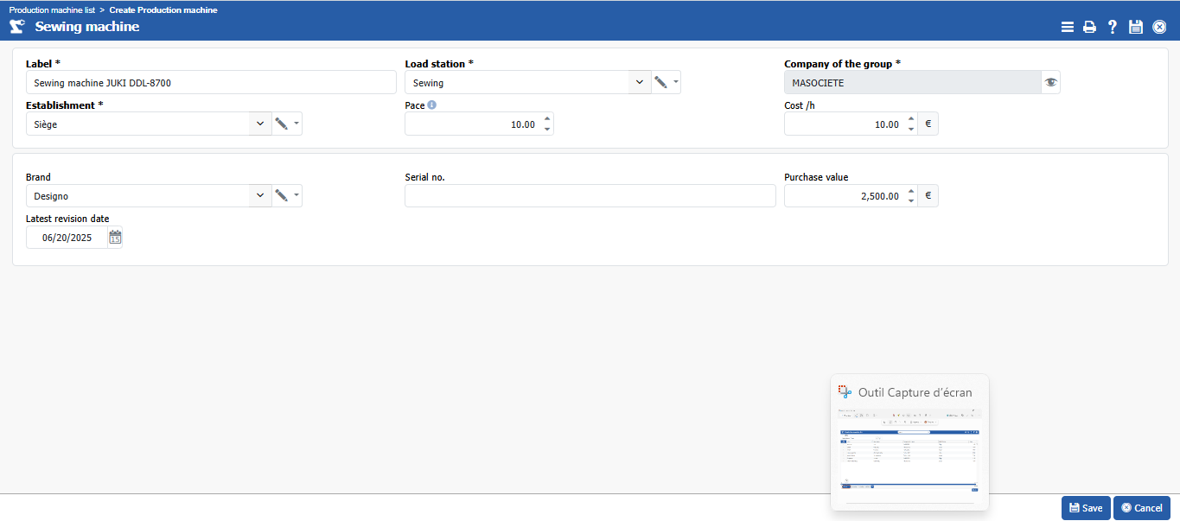The image size is (1180, 521).
Task: Click the close circle icon in header
Action: tap(1160, 27)
